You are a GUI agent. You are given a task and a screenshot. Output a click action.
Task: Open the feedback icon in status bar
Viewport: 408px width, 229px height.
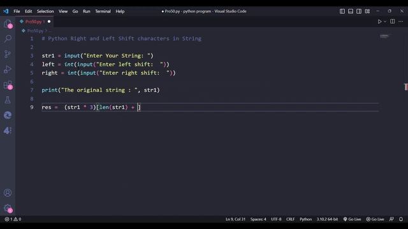click(391, 219)
